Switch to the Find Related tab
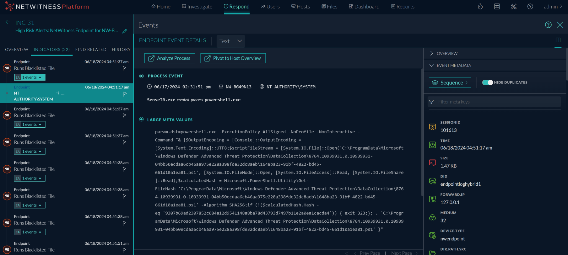 coord(91,50)
